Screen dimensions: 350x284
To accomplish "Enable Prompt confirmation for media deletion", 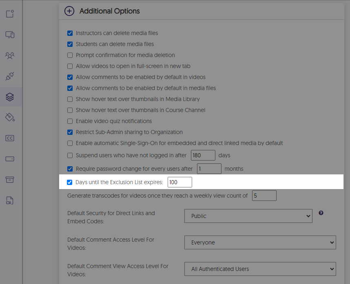I will [70, 55].
